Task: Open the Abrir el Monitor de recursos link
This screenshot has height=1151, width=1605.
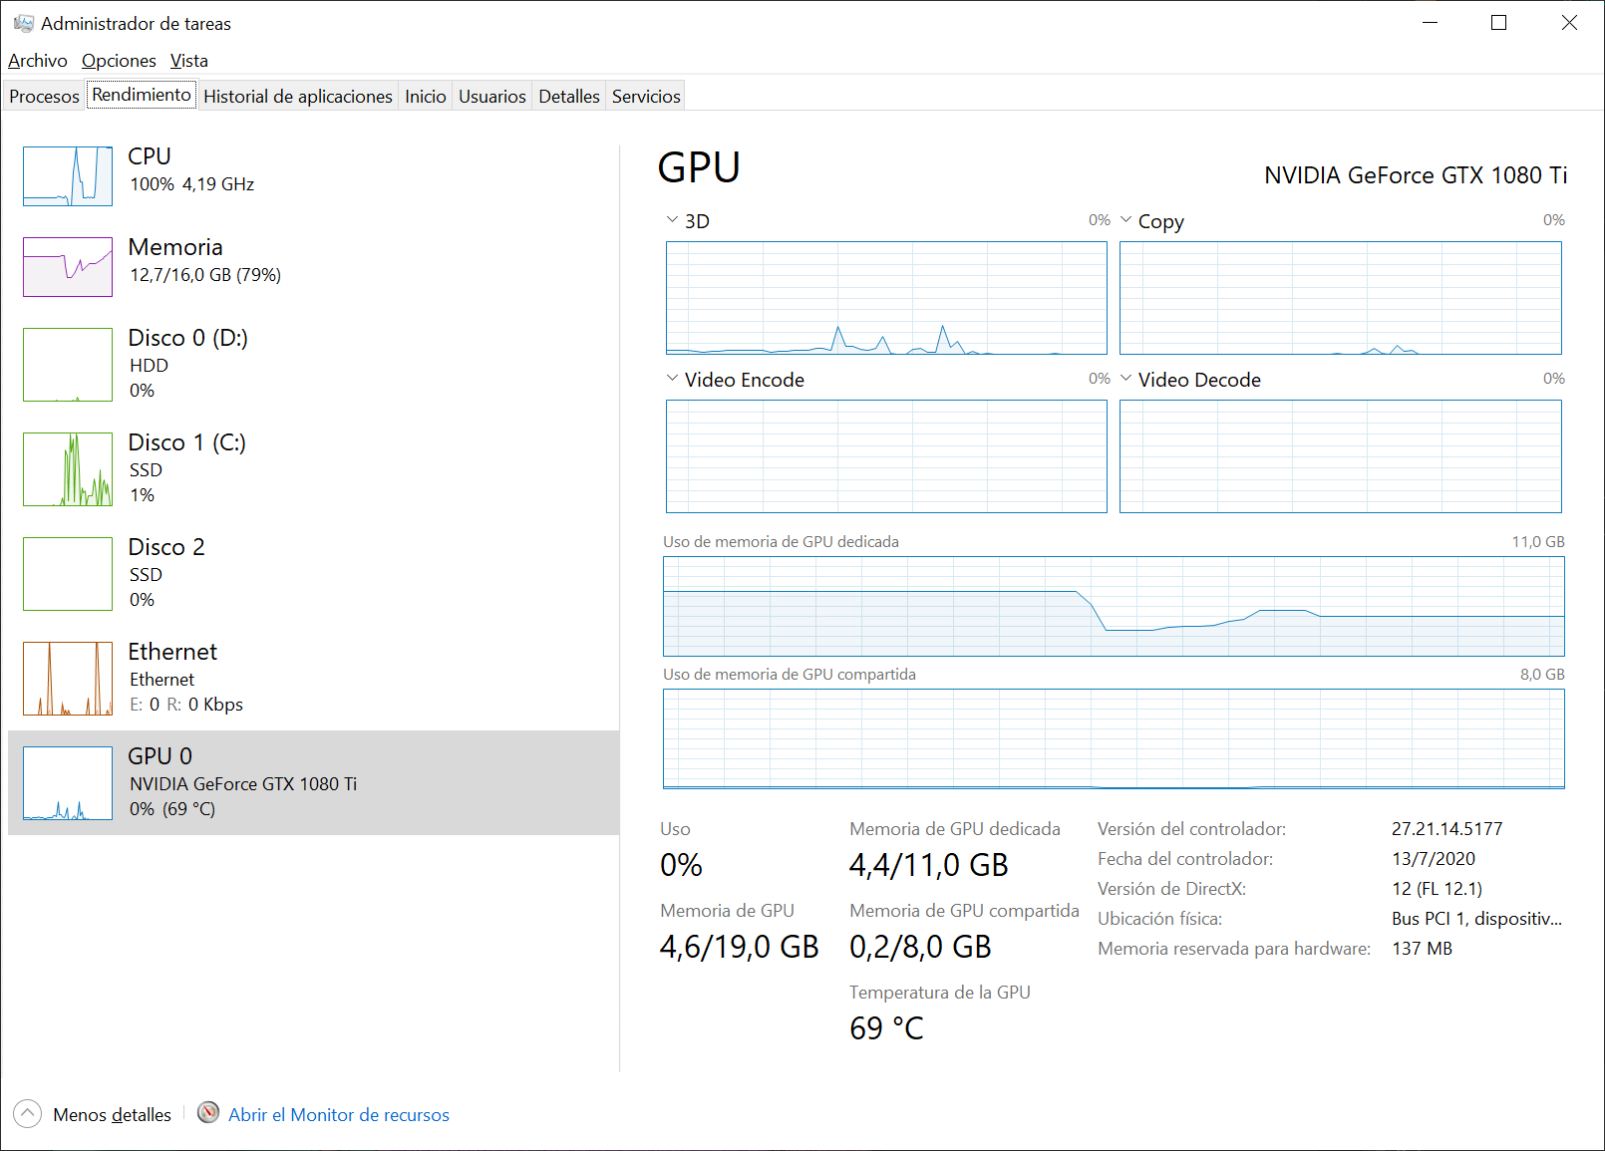Action: click(x=339, y=1114)
